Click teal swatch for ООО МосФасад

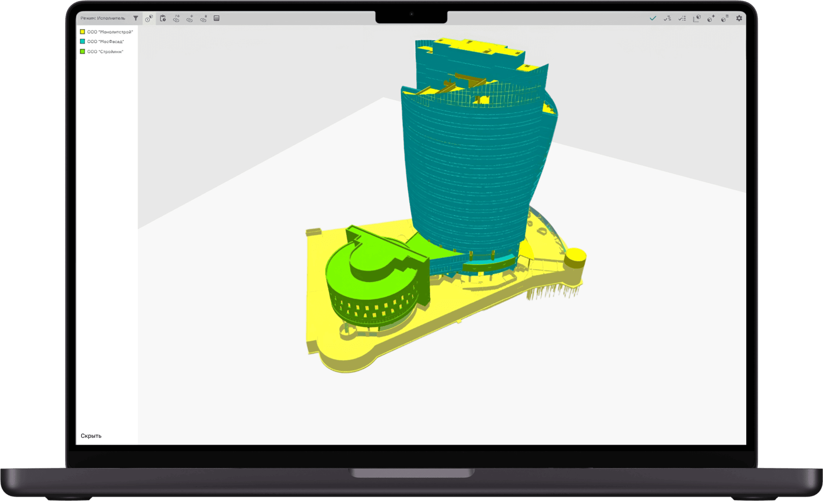[82, 42]
